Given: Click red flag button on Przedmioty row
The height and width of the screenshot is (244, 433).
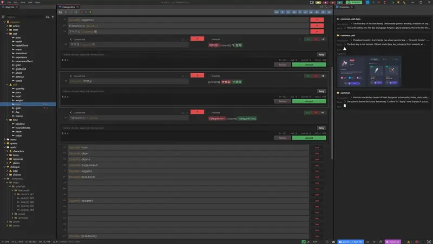Looking at the screenshot, I should (x=317, y=25).
